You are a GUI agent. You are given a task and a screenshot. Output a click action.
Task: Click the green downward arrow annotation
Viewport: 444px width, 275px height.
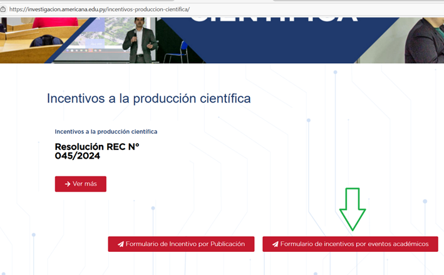(353, 209)
